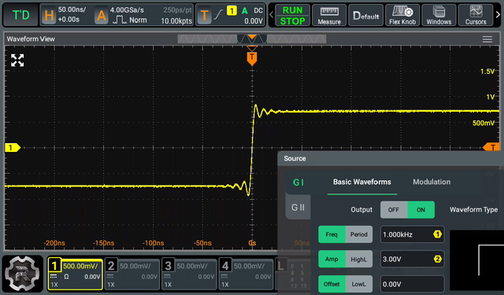Restore settings with the Default button
This screenshot has height=295, width=504.
365,15
